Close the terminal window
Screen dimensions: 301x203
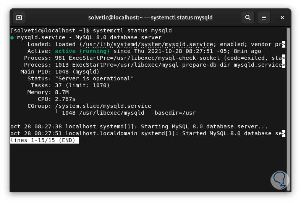282,18
